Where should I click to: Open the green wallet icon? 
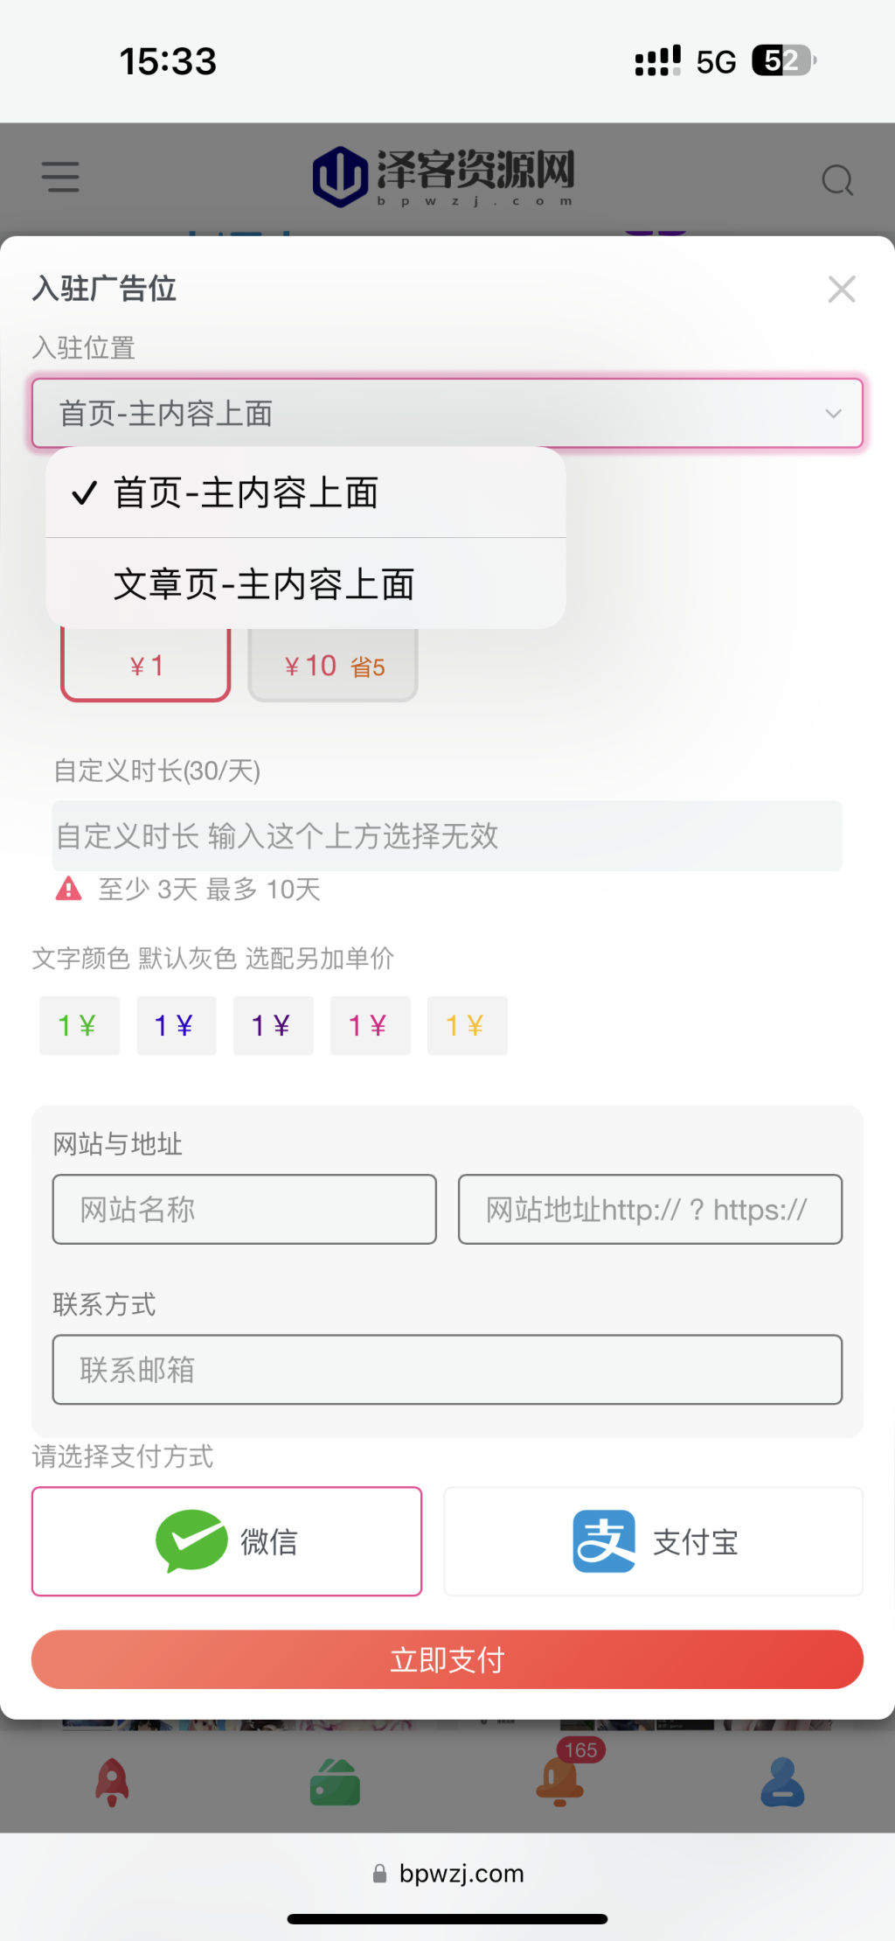(335, 1784)
